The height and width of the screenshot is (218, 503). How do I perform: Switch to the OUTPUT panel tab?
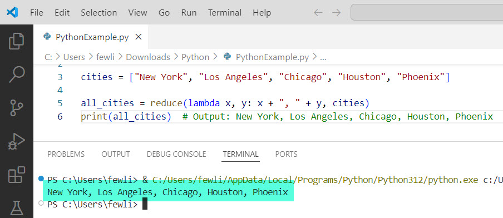click(116, 154)
